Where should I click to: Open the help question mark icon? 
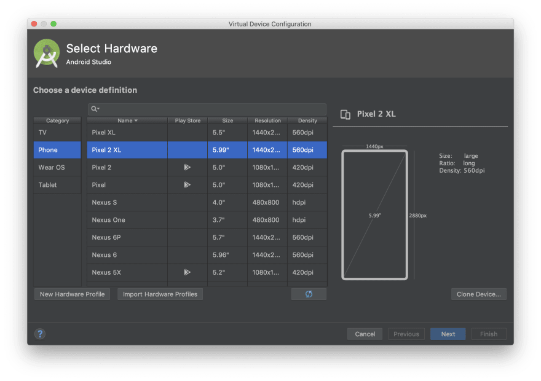pos(40,334)
